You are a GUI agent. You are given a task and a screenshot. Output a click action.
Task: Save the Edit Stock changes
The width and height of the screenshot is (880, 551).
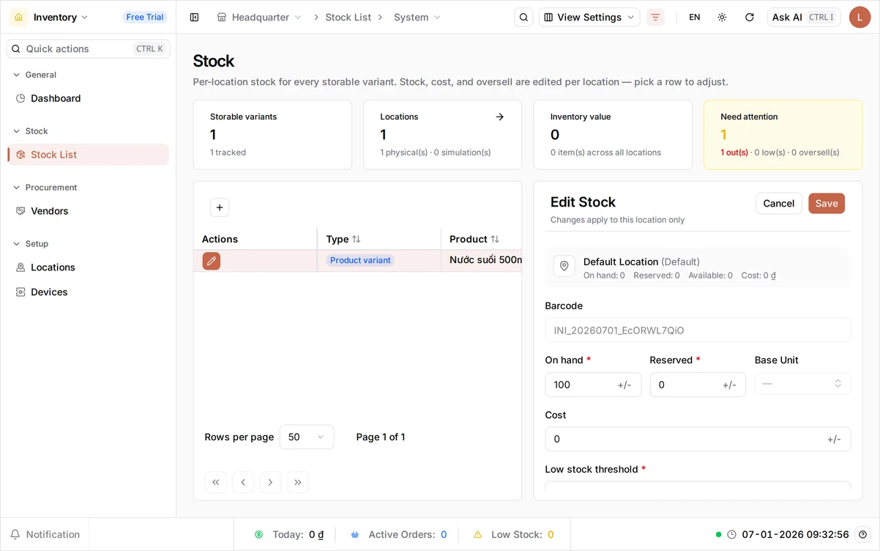pyautogui.click(x=827, y=204)
